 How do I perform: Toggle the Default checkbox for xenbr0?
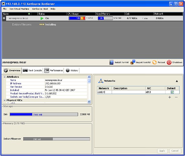click(x=172, y=92)
